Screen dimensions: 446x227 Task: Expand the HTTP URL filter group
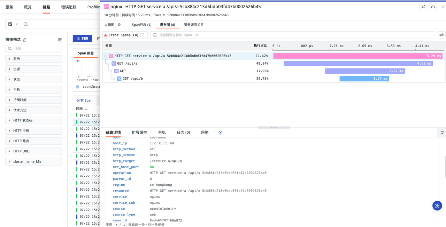click(x=34, y=151)
